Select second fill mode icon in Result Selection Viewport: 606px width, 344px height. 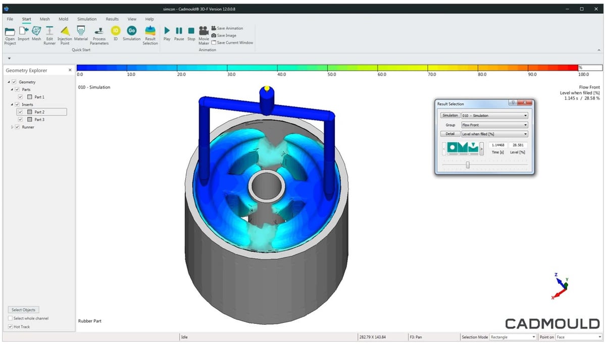463,147
